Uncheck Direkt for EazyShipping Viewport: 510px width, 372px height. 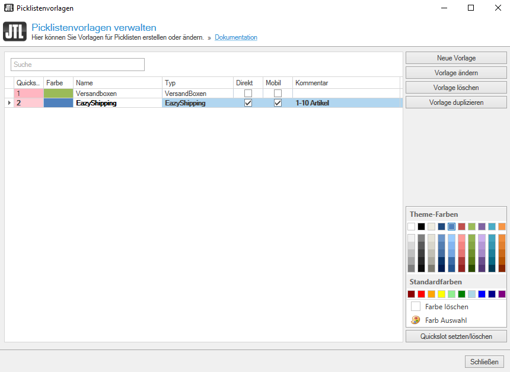[248, 102]
